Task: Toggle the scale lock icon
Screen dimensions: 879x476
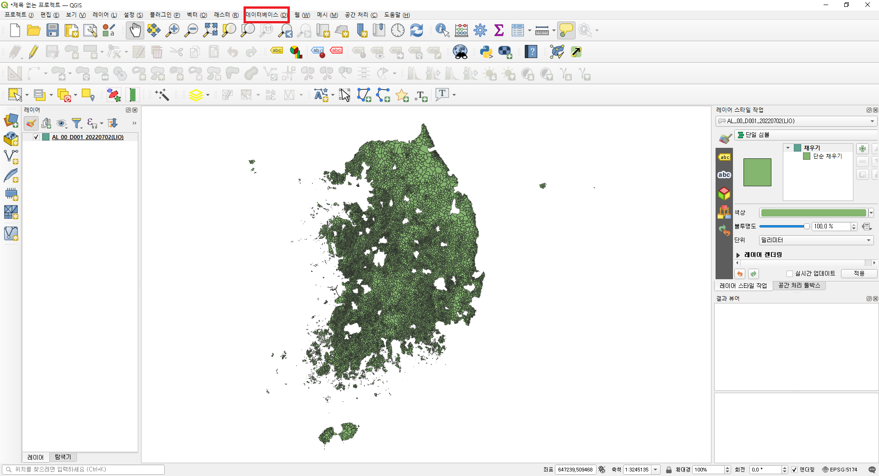Action: tap(669, 470)
